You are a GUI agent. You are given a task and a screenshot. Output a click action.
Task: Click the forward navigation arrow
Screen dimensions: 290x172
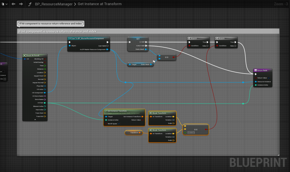click(21, 4)
